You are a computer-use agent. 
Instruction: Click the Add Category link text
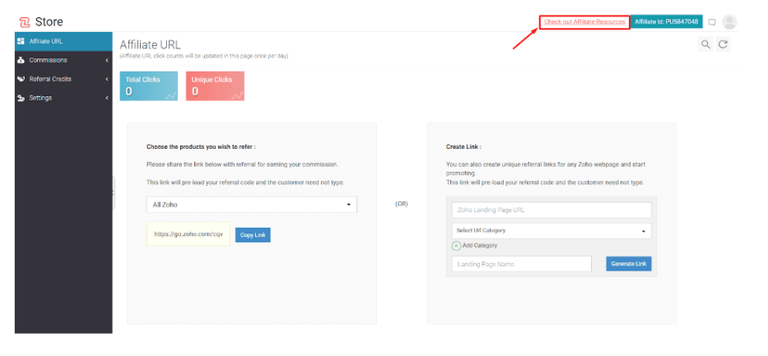click(x=480, y=246)
